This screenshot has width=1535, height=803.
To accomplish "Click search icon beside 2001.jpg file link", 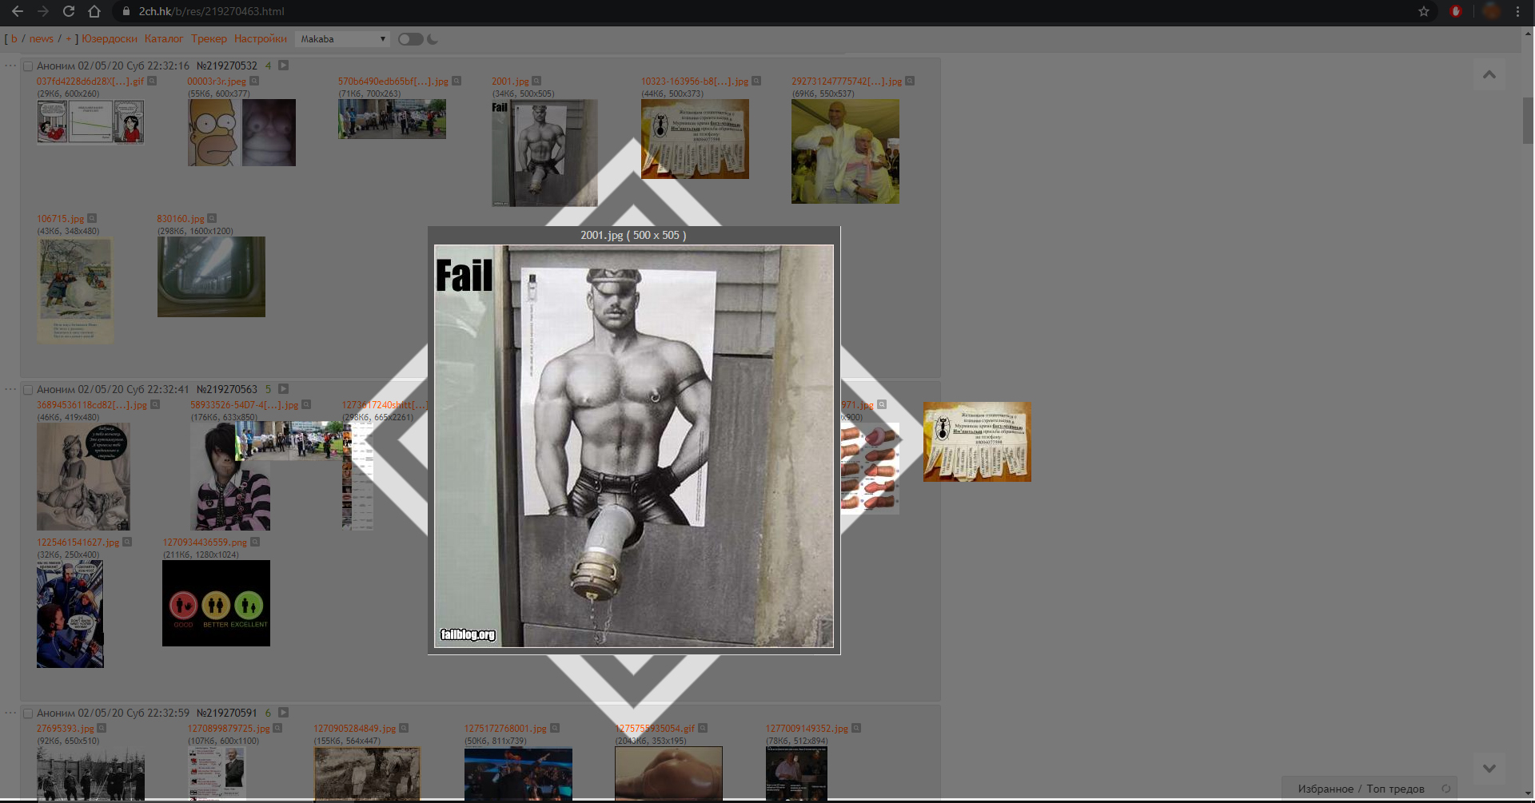I will tap(536, 81).
